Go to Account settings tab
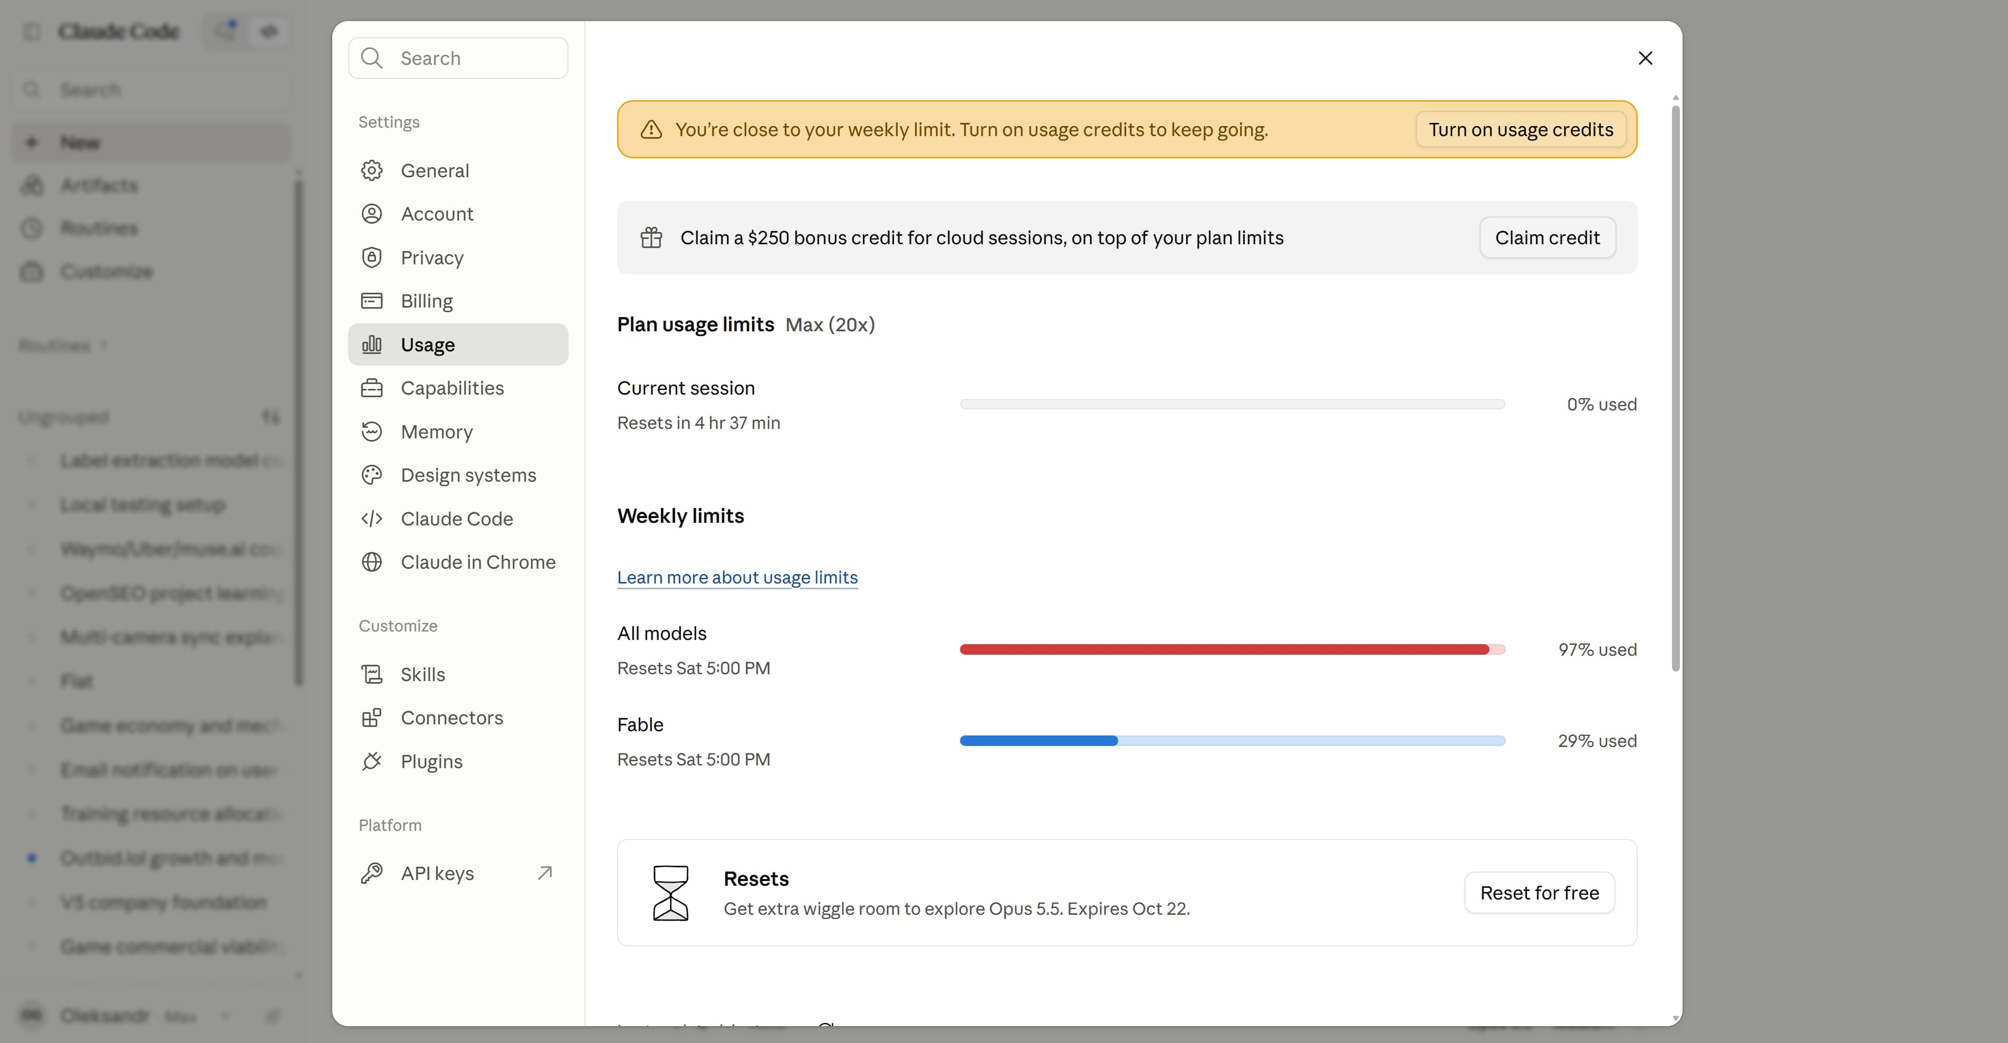The image size is (2008, 1043). pos(458,214)
